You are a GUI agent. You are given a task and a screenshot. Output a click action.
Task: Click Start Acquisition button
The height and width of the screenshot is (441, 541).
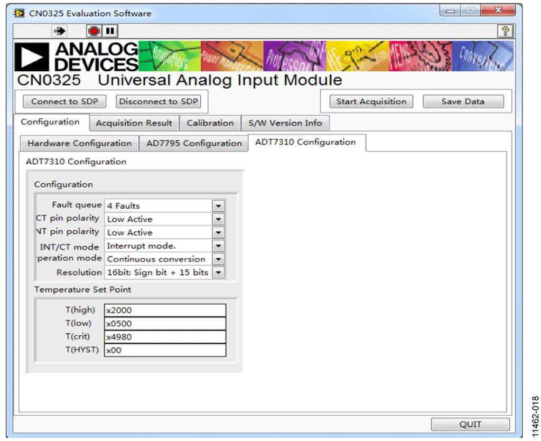[371, 101]
